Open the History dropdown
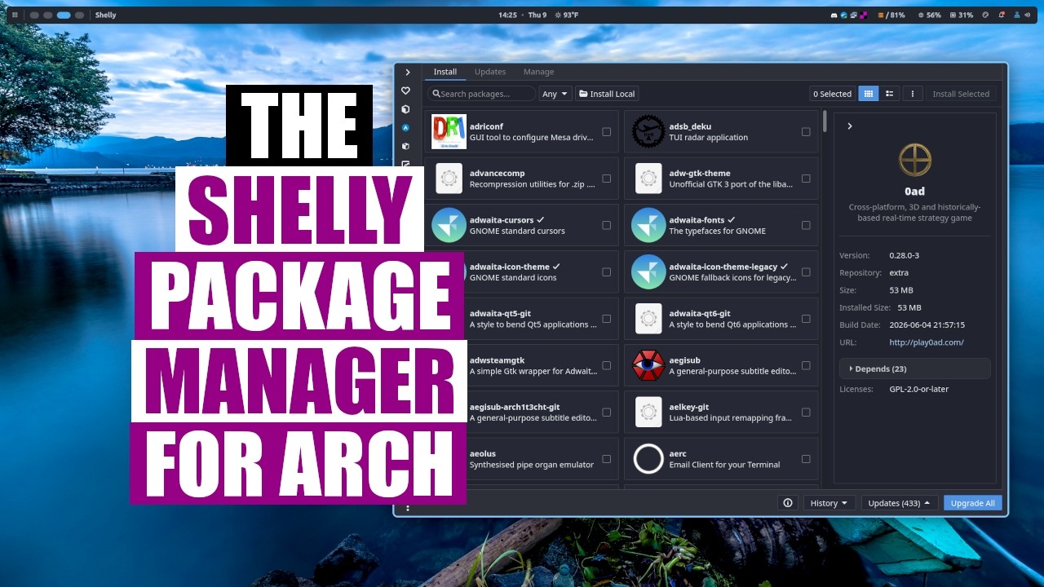 [829, 503]
